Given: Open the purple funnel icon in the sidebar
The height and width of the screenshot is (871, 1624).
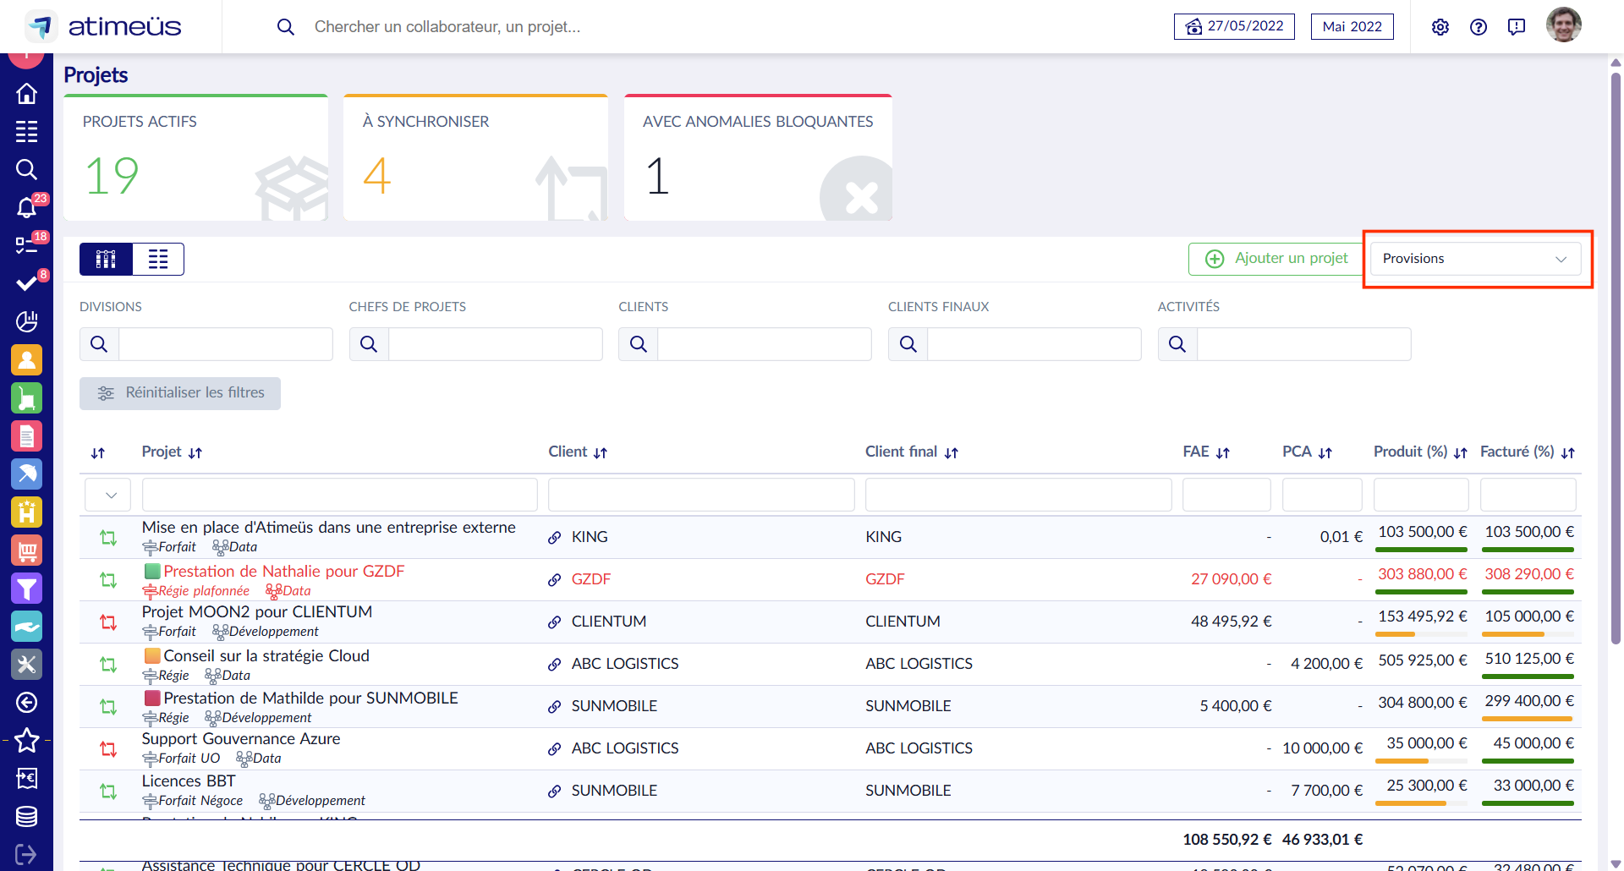Looking at the screenshot, I should point(26,588).
